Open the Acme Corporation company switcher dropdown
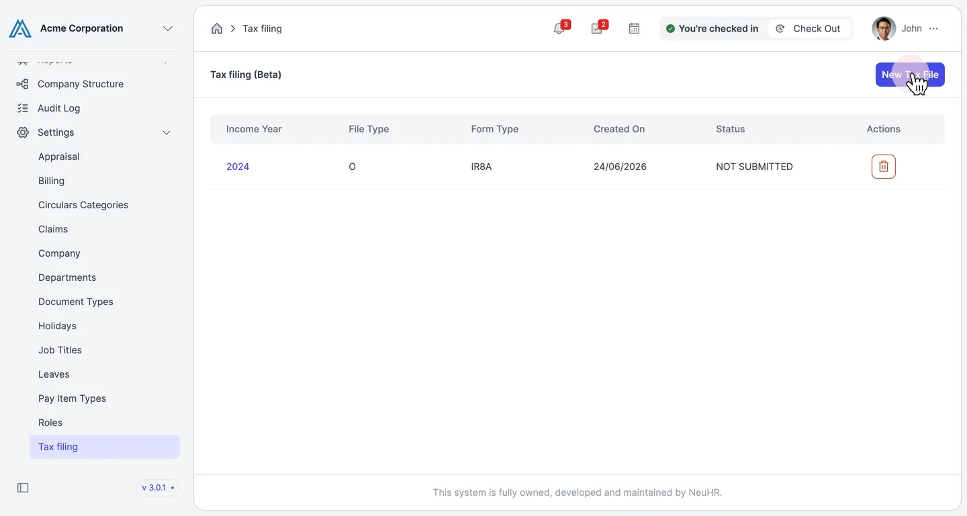 pos(168,28)
